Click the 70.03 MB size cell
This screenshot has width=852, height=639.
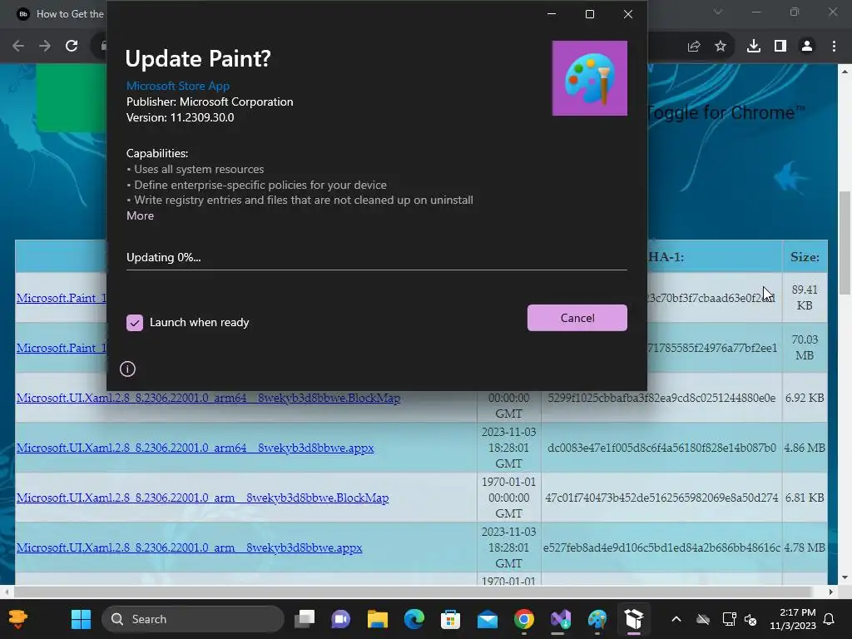[805, 347]
